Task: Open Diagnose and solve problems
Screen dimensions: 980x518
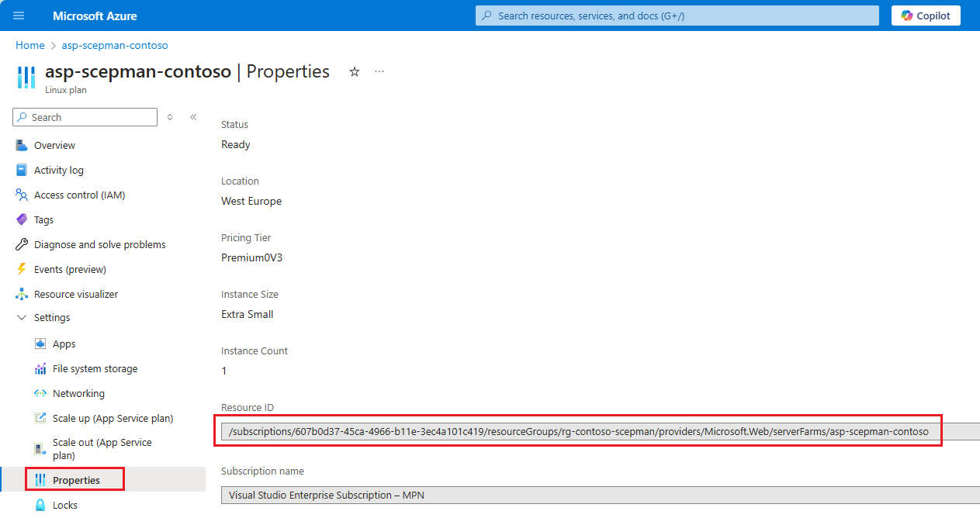Action: [99, 245]
